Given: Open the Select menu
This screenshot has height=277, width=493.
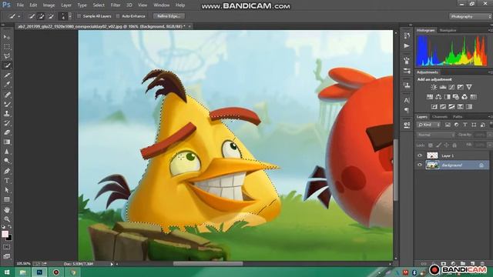Looking at the screenshot, I should (x=99, y=5).
